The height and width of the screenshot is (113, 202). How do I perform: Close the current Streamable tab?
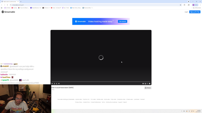(18, 2)
